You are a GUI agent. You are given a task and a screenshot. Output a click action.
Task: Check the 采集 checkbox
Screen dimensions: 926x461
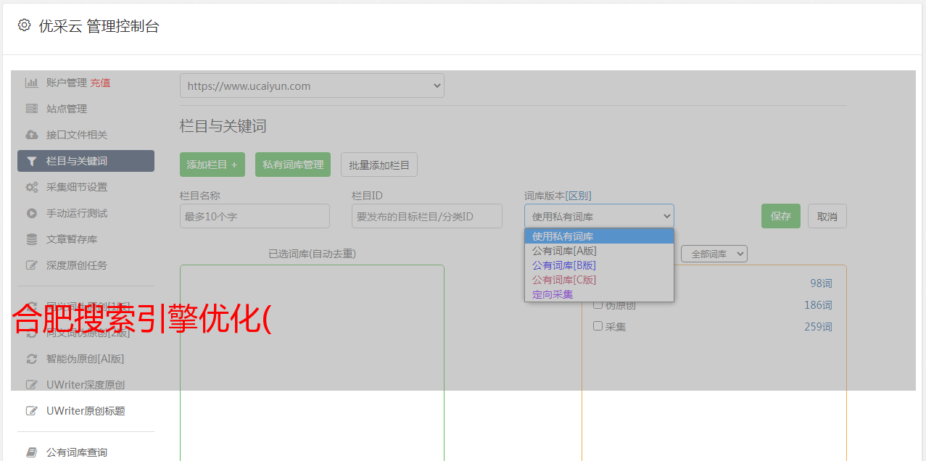tap(598, 326)
